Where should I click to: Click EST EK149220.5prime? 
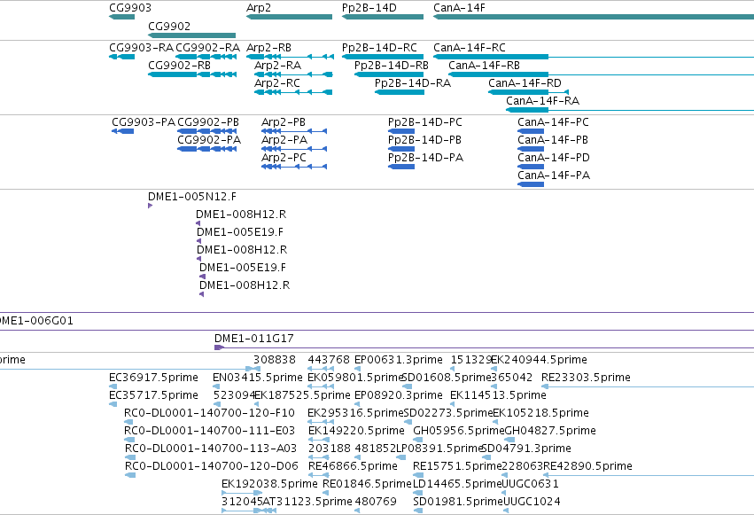tap(318, 440)
